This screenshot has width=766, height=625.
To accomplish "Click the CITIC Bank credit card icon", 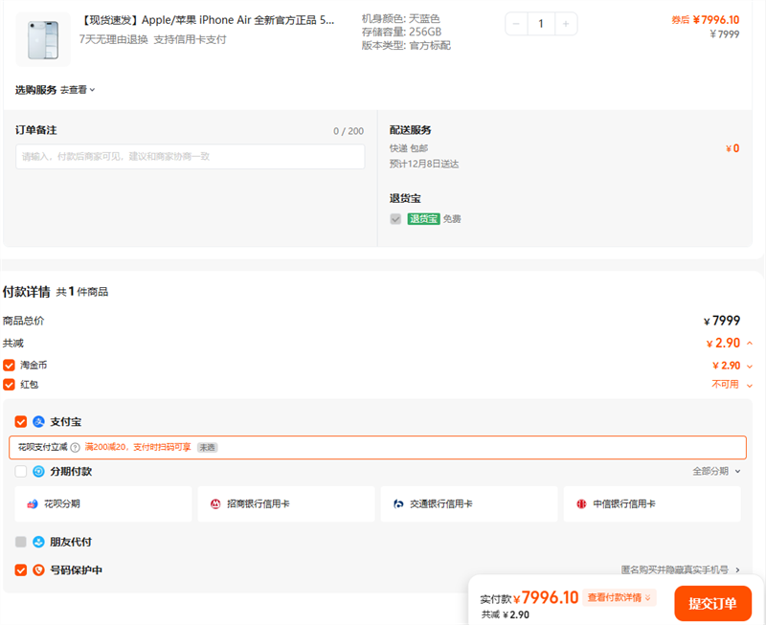I will [581, 504].
